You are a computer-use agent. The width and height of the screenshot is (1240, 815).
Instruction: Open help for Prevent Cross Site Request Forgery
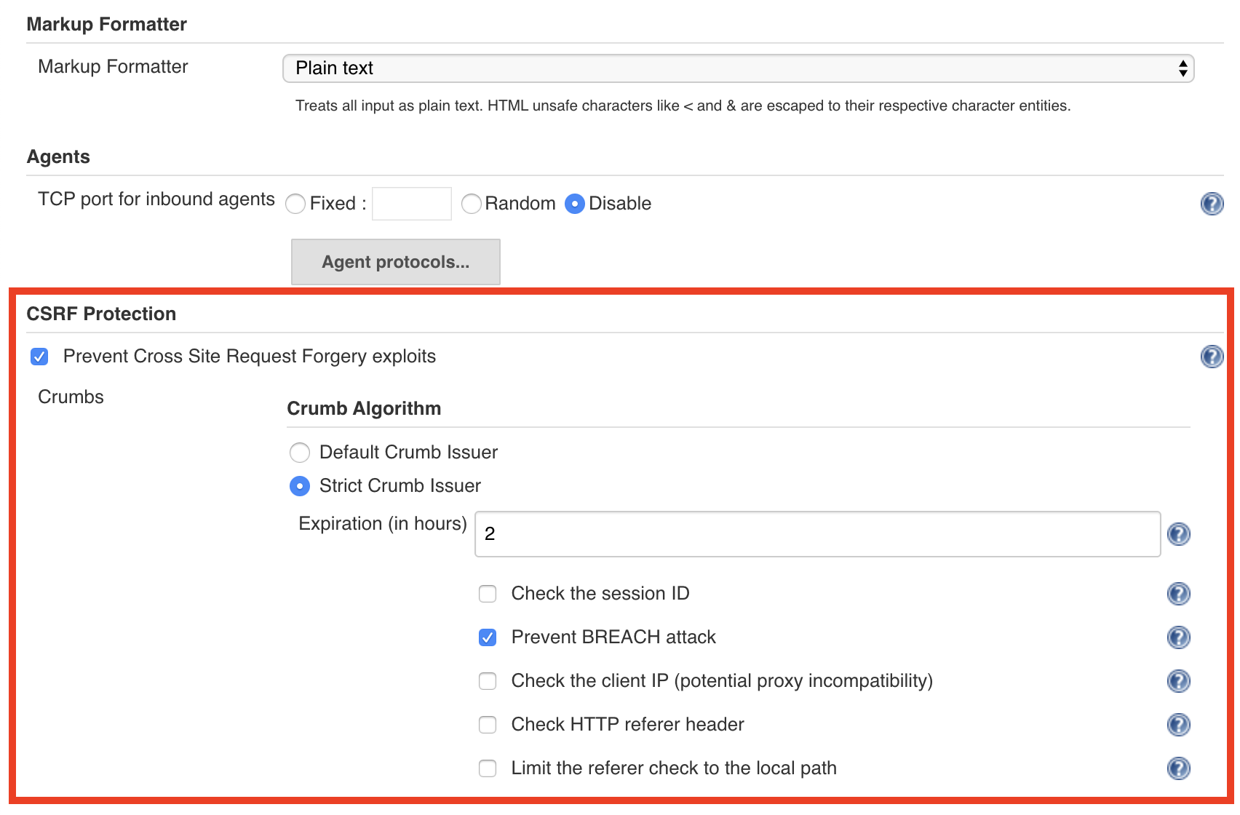click(x=1212, y=357)
